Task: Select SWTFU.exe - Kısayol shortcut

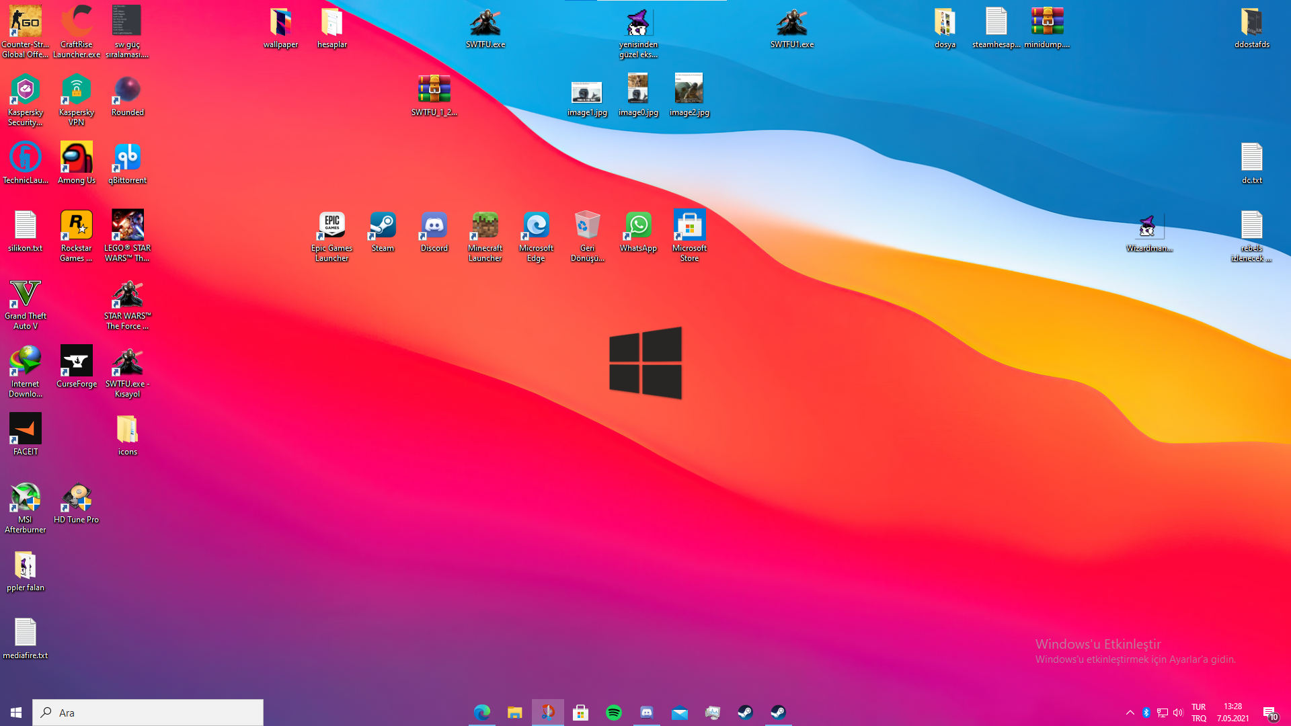Action: coord(128,371)
